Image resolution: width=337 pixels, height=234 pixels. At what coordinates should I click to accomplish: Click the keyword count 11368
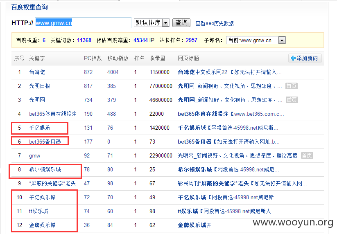point(84,40)
